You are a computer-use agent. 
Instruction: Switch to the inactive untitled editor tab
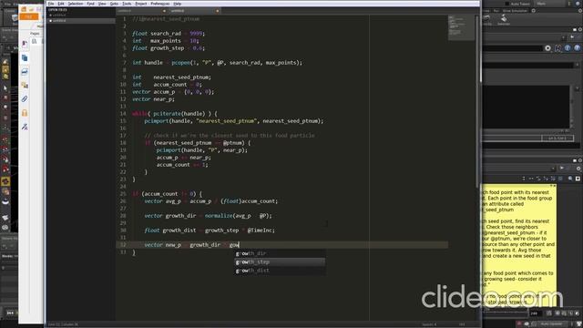click(141, 11)
